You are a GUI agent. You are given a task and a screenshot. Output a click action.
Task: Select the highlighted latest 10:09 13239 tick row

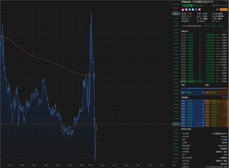click(192, 82)
